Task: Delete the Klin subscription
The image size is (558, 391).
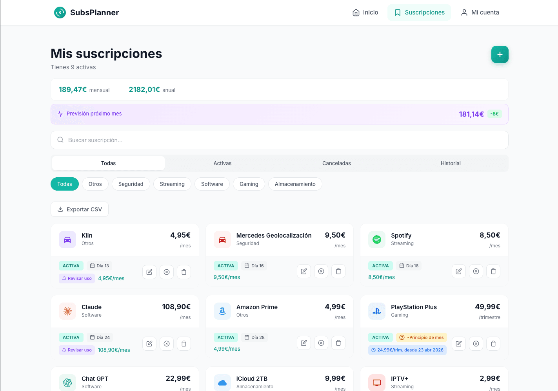Action: click(184, 272)
